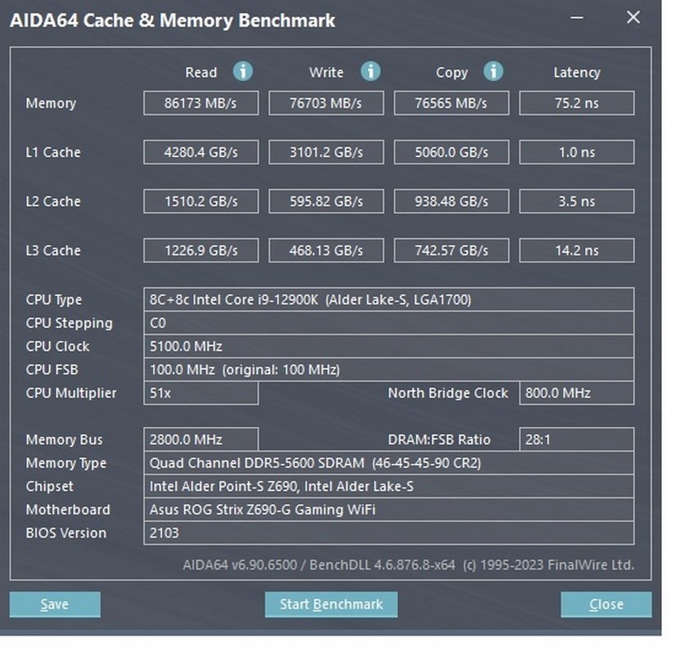Select the L2 Cache Copy value 938.48 GB/s
This screenshot has width=675, height=648.
(x=452, y=201)
